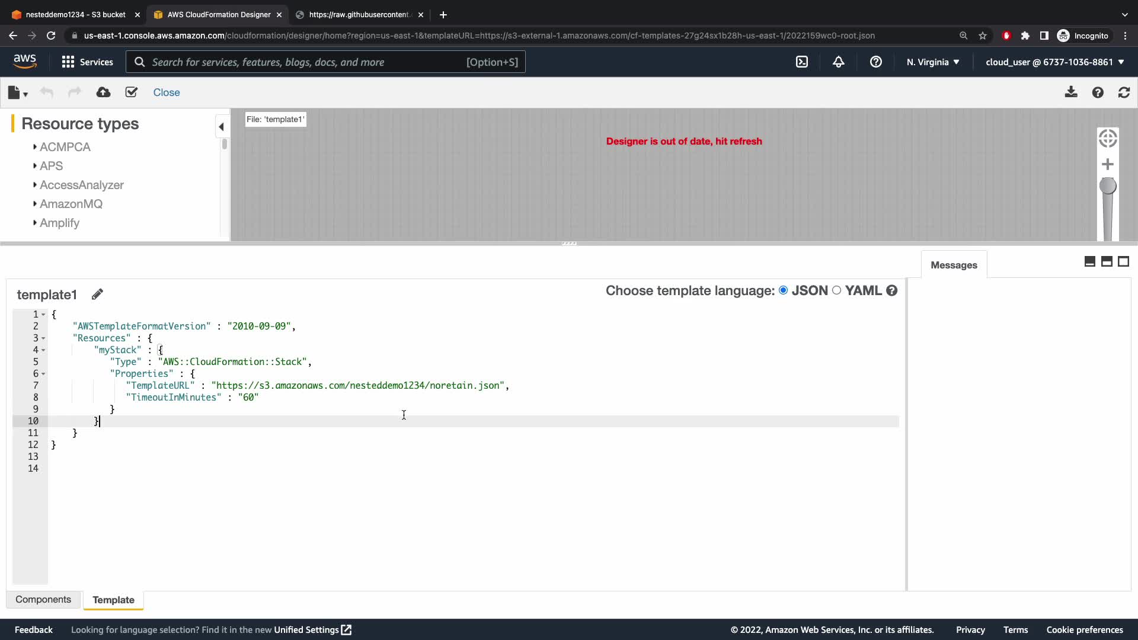Refresh the designer diagram

click(x=1124, y=92)
